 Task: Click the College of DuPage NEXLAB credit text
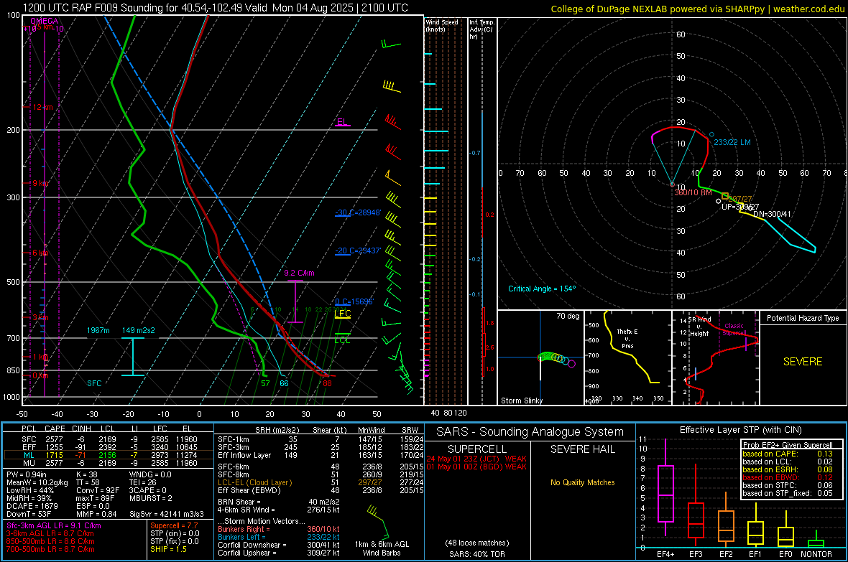point(697,9)
